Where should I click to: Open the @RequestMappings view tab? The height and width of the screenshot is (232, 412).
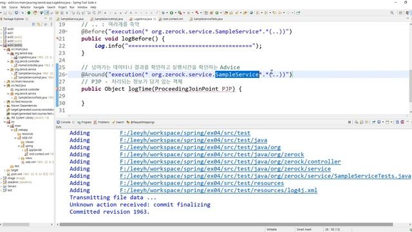[140, 122]
